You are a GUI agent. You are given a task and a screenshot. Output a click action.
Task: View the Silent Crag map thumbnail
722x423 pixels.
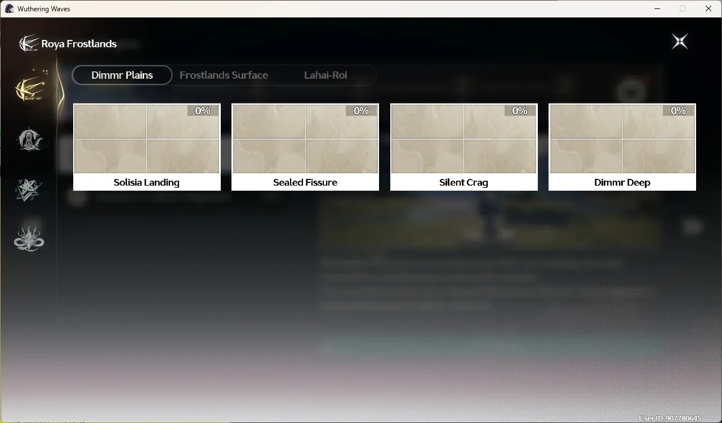click(x=463, y=138)
